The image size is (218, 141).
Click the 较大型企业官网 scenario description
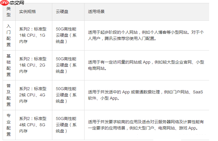[146, 65]
